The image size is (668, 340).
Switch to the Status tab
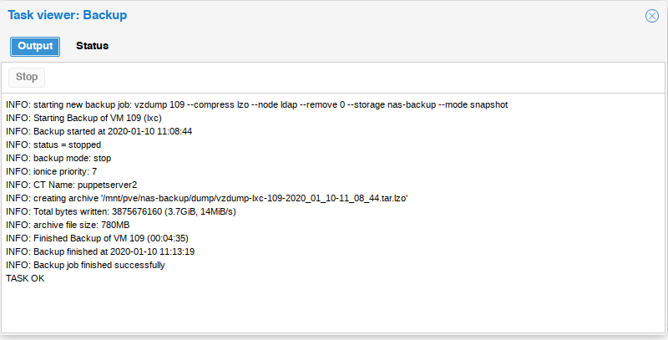tap(92, 46)
